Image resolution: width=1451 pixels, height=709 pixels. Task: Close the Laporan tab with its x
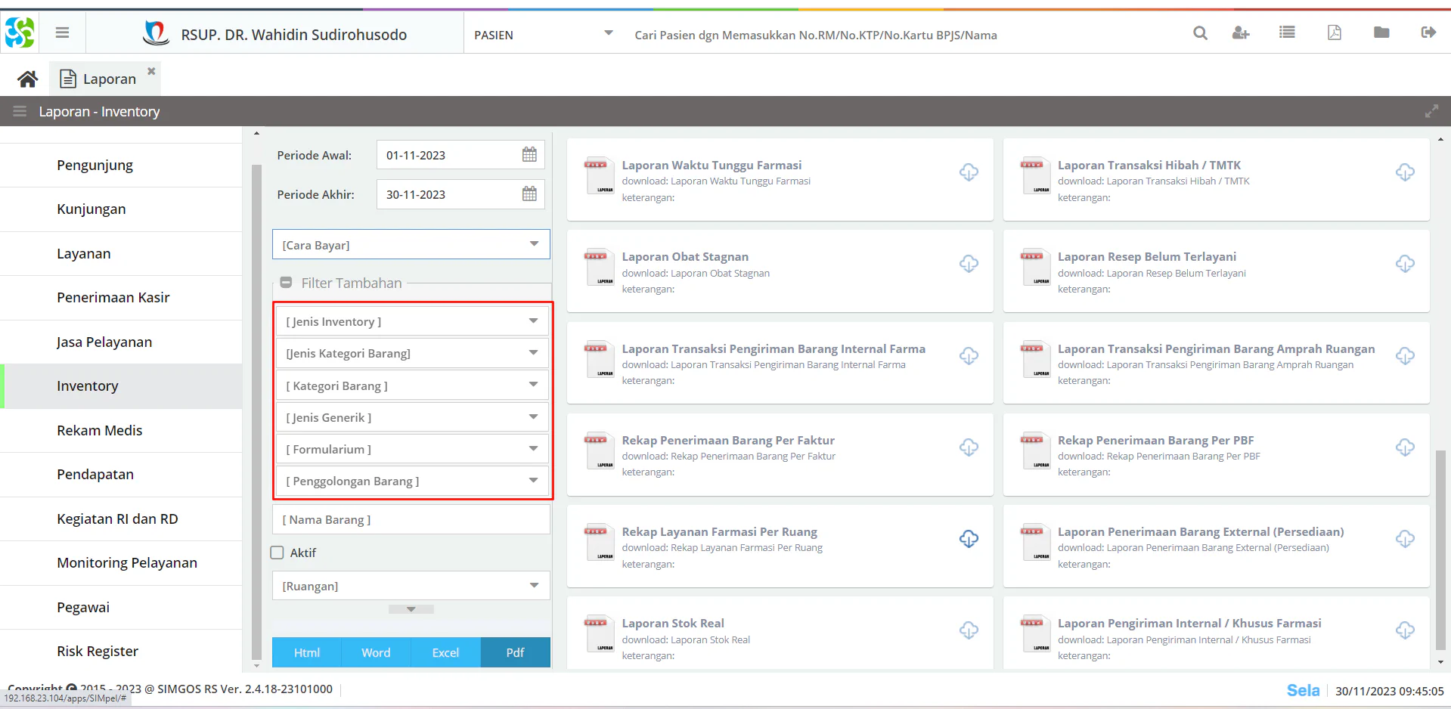pyautogui.click(x=151, y=71)
